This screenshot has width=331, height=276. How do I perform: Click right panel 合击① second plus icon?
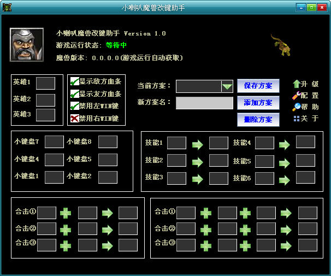point(245,213)
